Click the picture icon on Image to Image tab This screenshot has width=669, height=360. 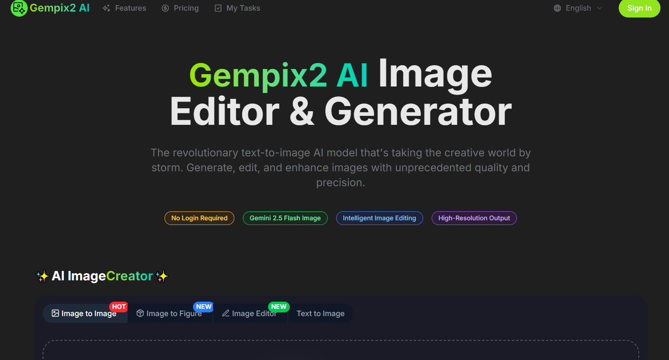click(x=55, y=314)
